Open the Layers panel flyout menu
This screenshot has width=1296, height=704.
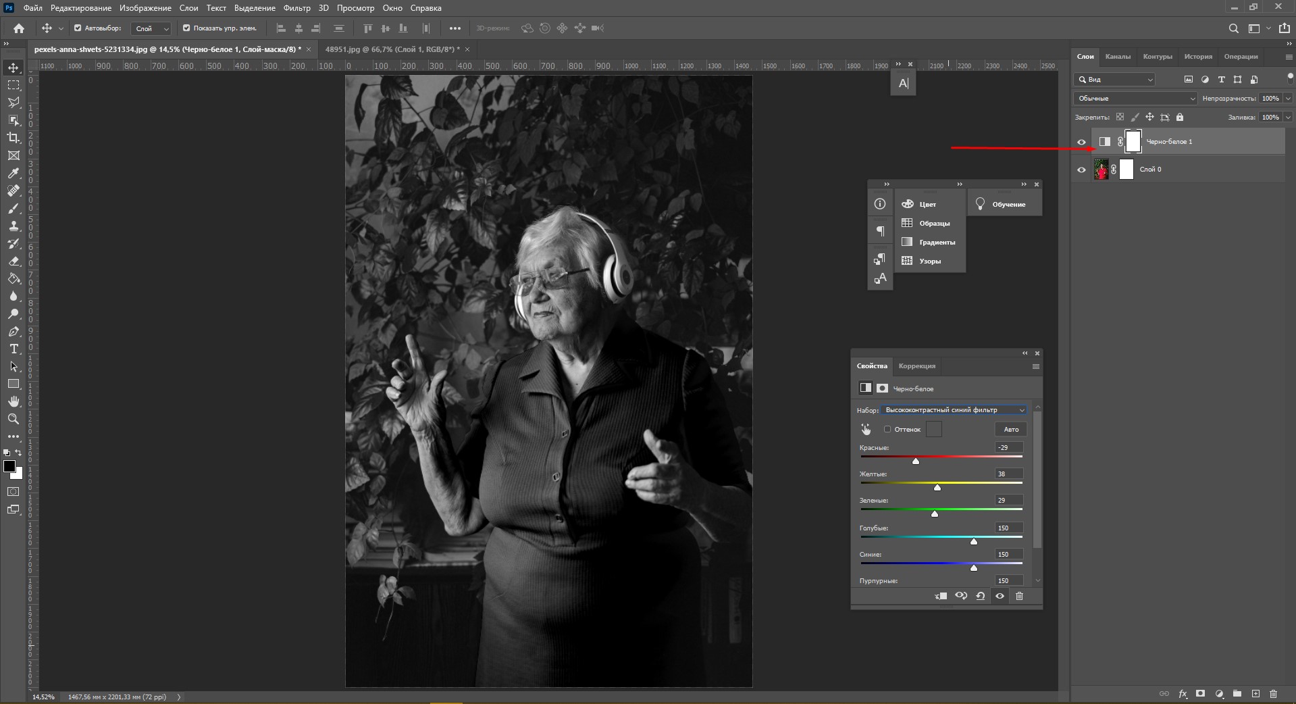(x=1289, y=57)
